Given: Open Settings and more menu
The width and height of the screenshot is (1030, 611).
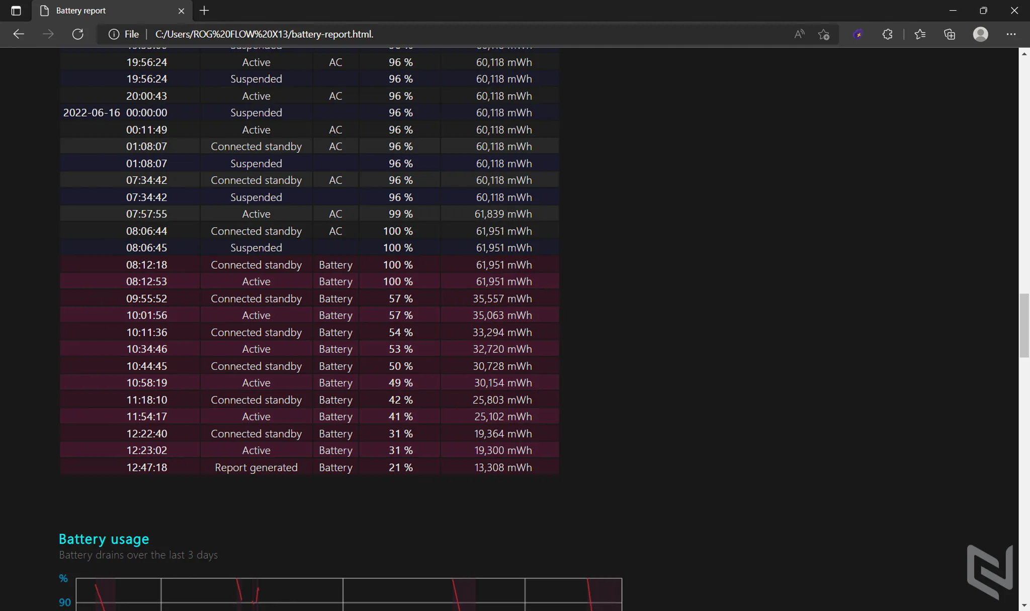Looking at the screenshot, I should [x=1011, y=34].
